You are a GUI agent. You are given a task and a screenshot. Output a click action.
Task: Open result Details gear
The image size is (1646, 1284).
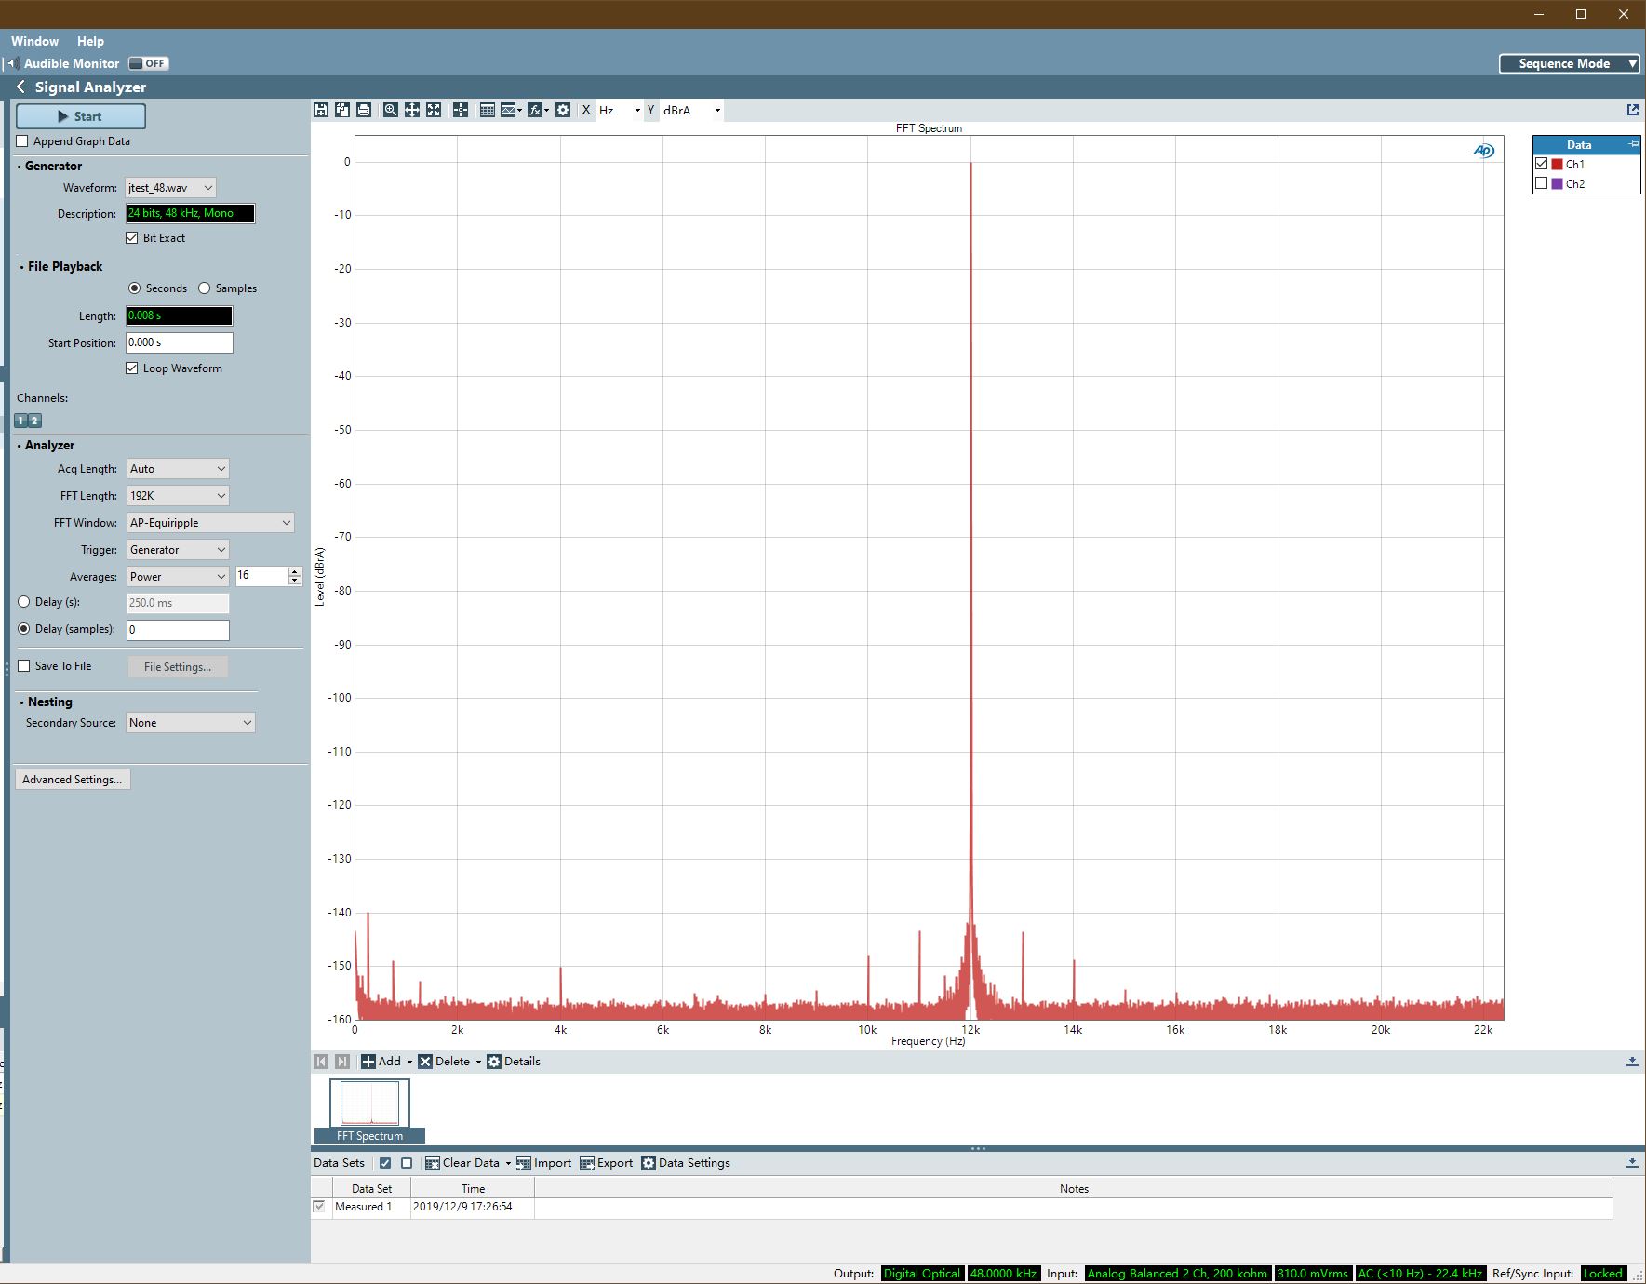(x=494, y=1062)
